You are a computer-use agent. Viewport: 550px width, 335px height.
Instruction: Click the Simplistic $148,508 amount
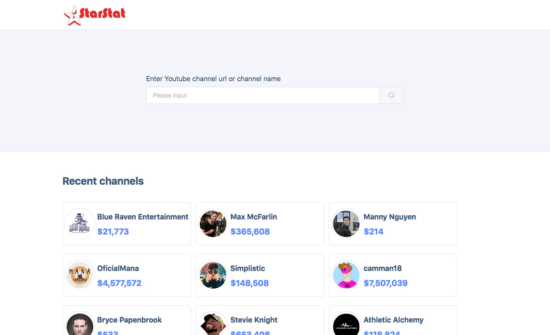point(250,283)
